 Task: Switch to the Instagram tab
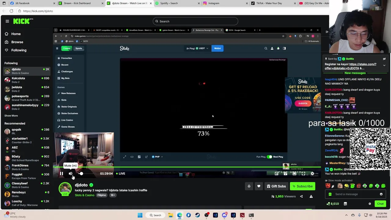(225, 3)
